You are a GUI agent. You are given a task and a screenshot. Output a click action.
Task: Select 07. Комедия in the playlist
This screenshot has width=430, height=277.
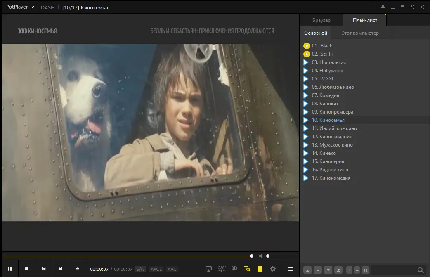tap(365, 95)
